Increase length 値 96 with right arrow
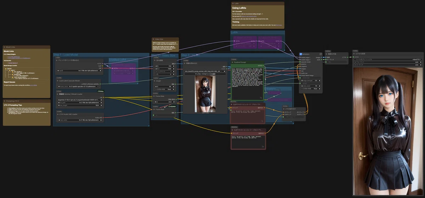The image size is (425, 198). tap(174, 86)
